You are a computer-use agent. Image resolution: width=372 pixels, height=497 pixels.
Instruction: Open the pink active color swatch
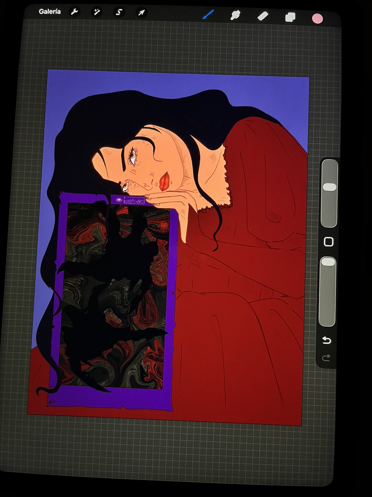point(317,18)
